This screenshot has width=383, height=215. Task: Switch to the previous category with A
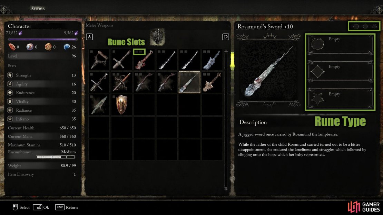89,37
